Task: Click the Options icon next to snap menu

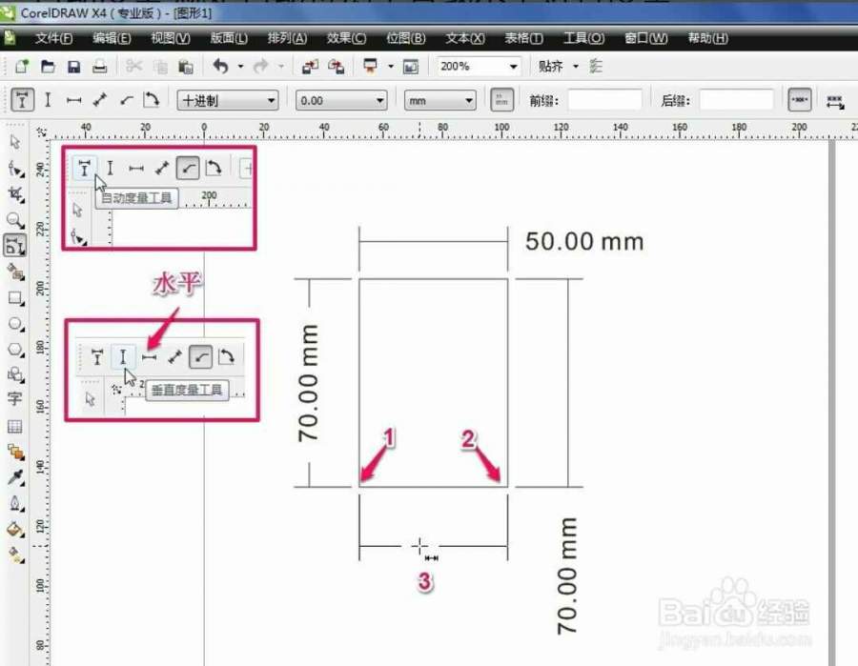Action: pyautogui.click(x=596, y=67)
